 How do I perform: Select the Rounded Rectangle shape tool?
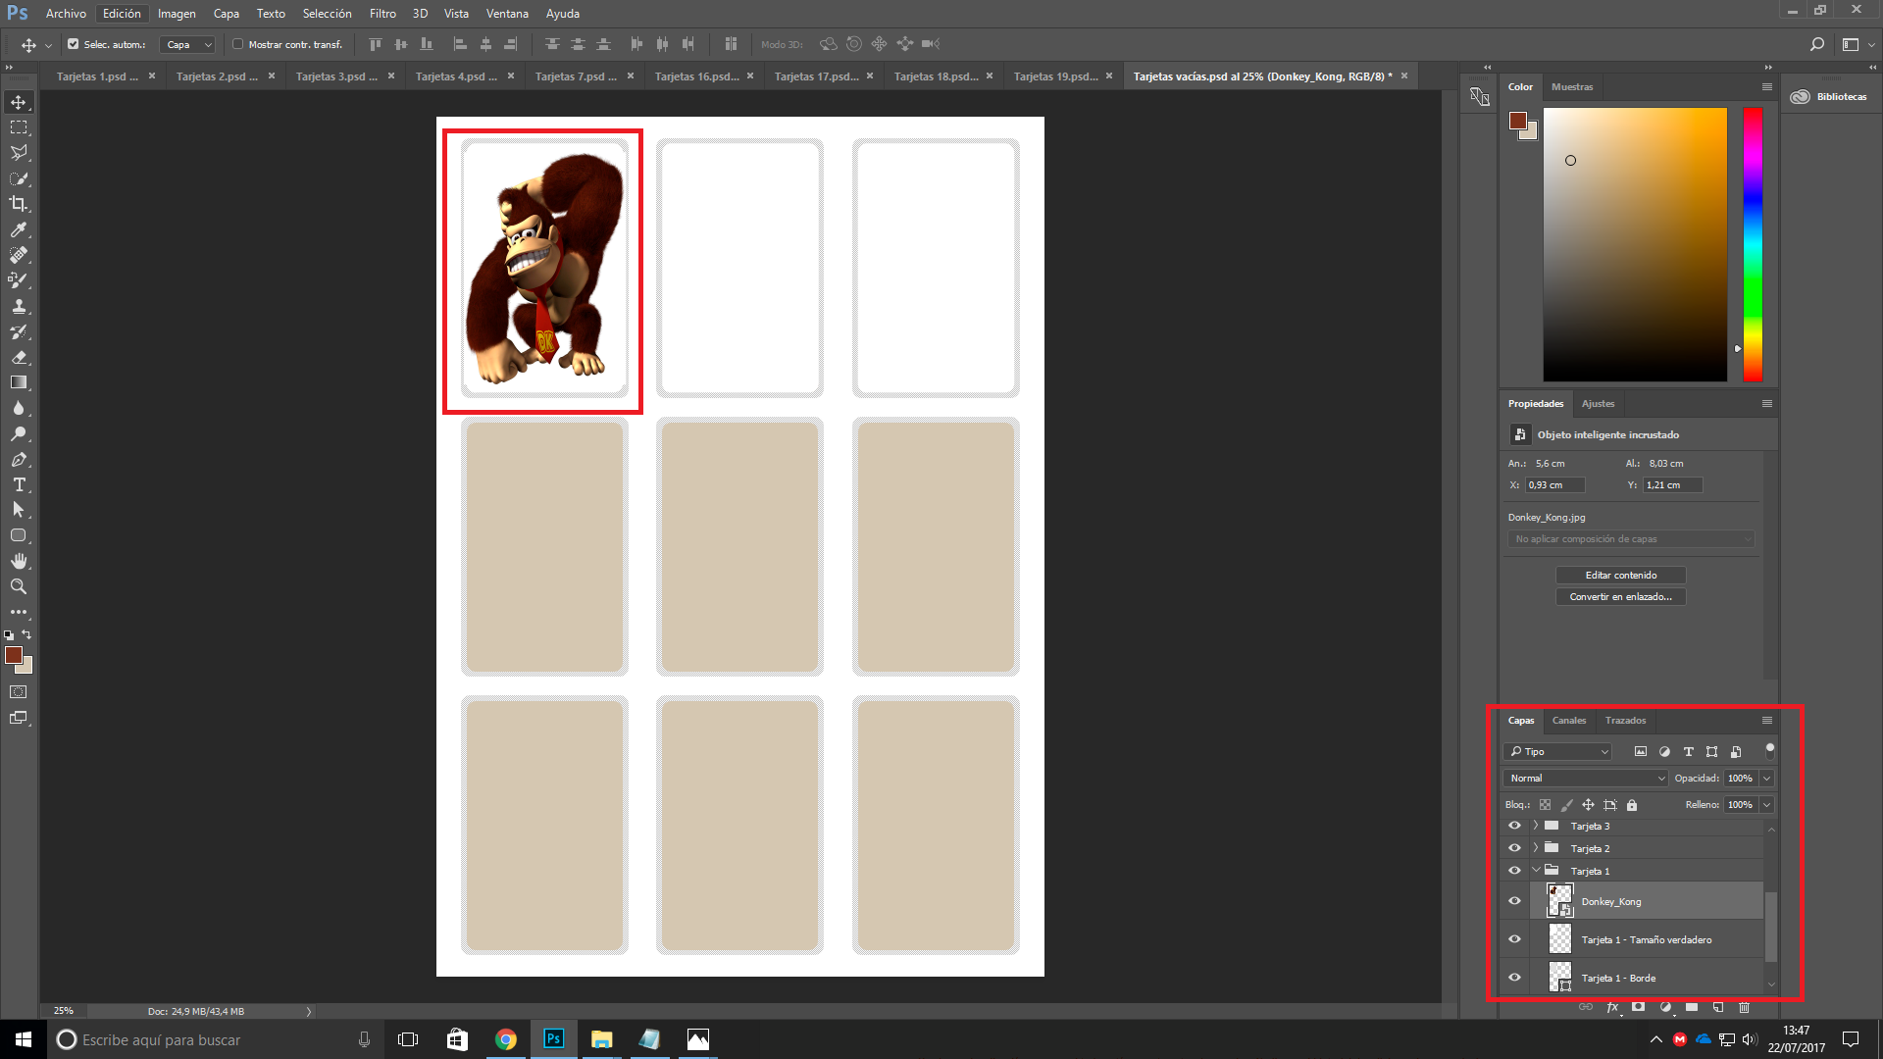tap(19, 535)
